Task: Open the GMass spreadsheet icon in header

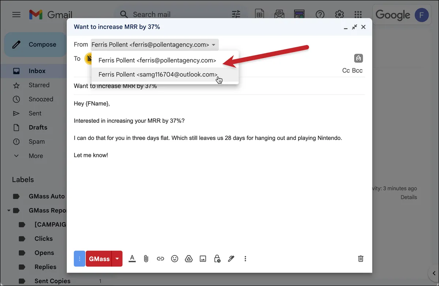Action: [259, 14]
